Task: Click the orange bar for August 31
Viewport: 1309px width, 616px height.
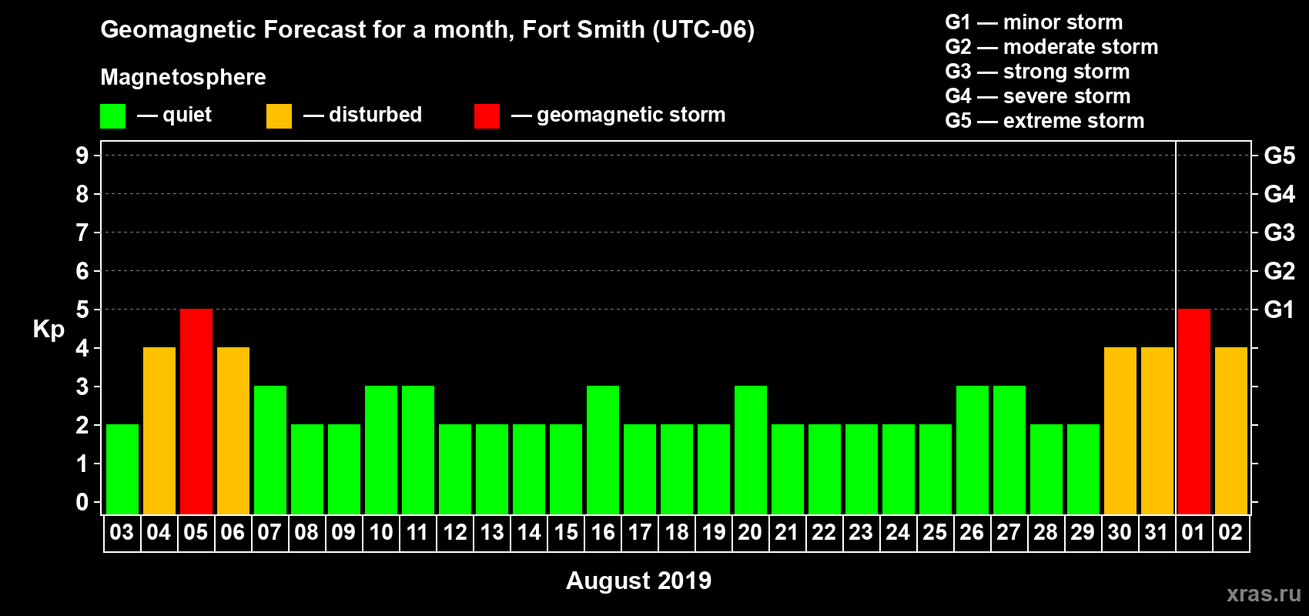Action: 1157,431
